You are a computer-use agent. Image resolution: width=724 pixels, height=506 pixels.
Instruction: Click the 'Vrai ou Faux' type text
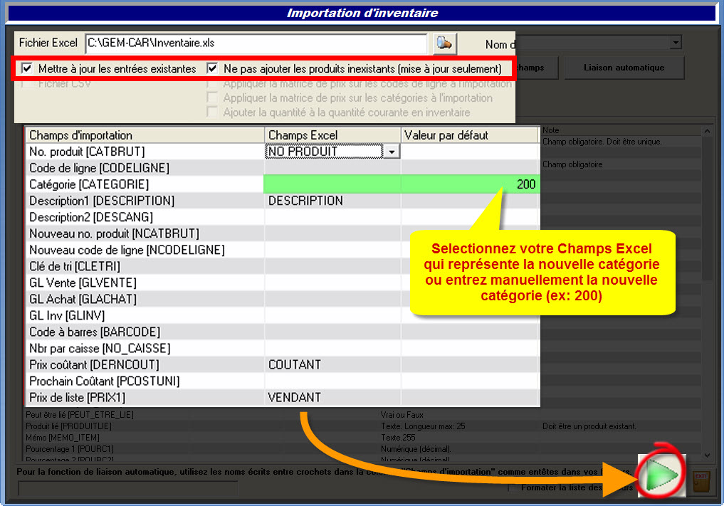[x=402, y=415]
